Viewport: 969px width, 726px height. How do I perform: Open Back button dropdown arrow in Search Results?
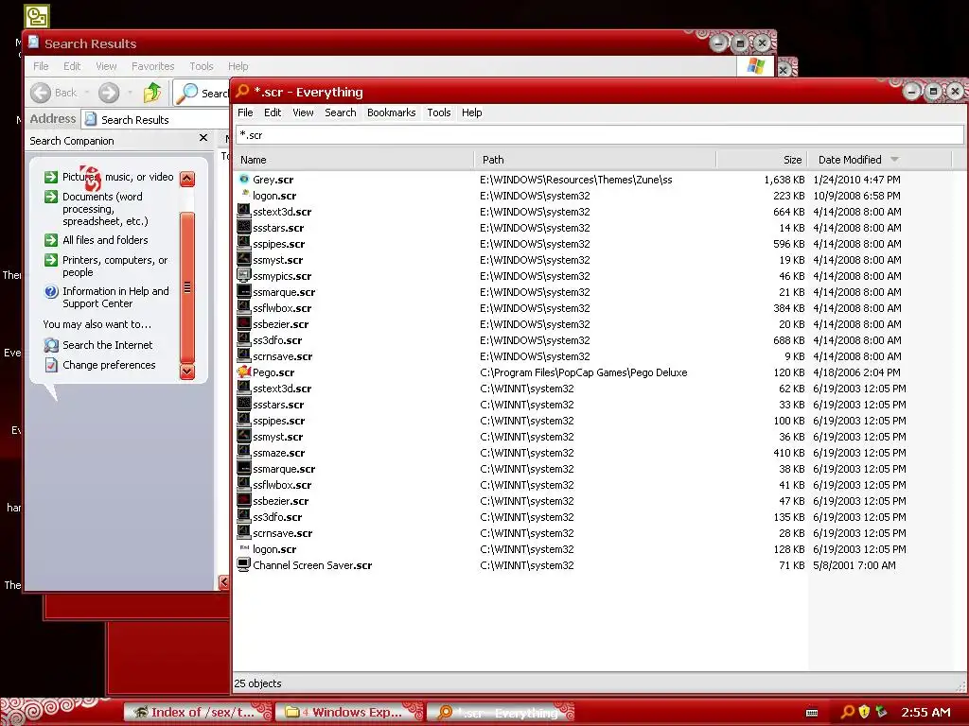(87, 93)
